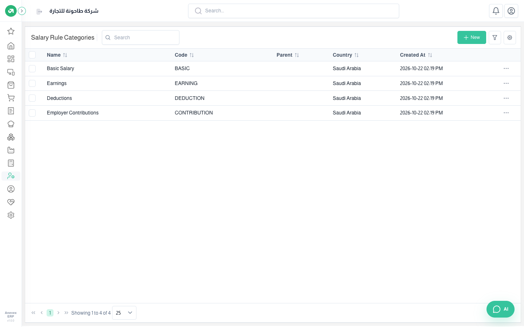Open the AI chat assistant button

(x=500, y=309)
